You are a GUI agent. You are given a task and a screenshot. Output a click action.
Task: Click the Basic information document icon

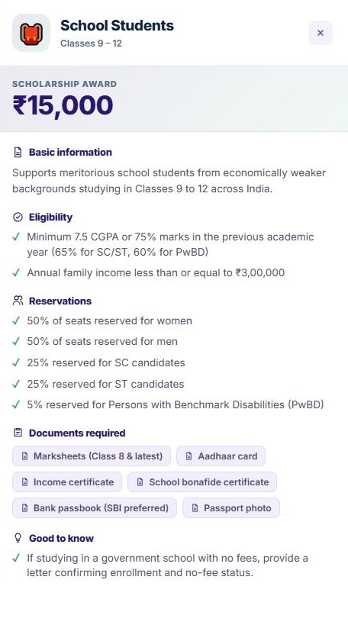point(18,153)
